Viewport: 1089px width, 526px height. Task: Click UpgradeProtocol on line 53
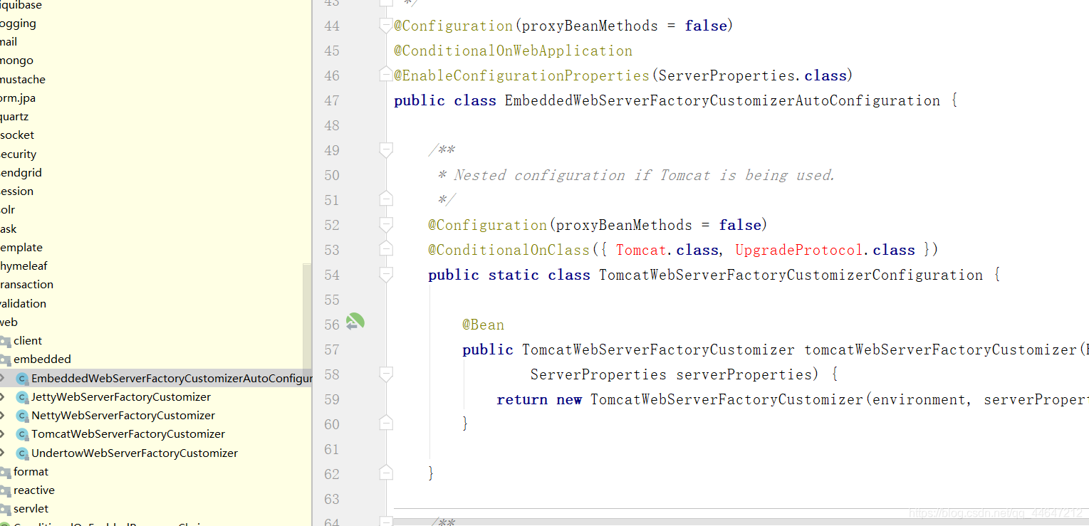pos(799,251)
